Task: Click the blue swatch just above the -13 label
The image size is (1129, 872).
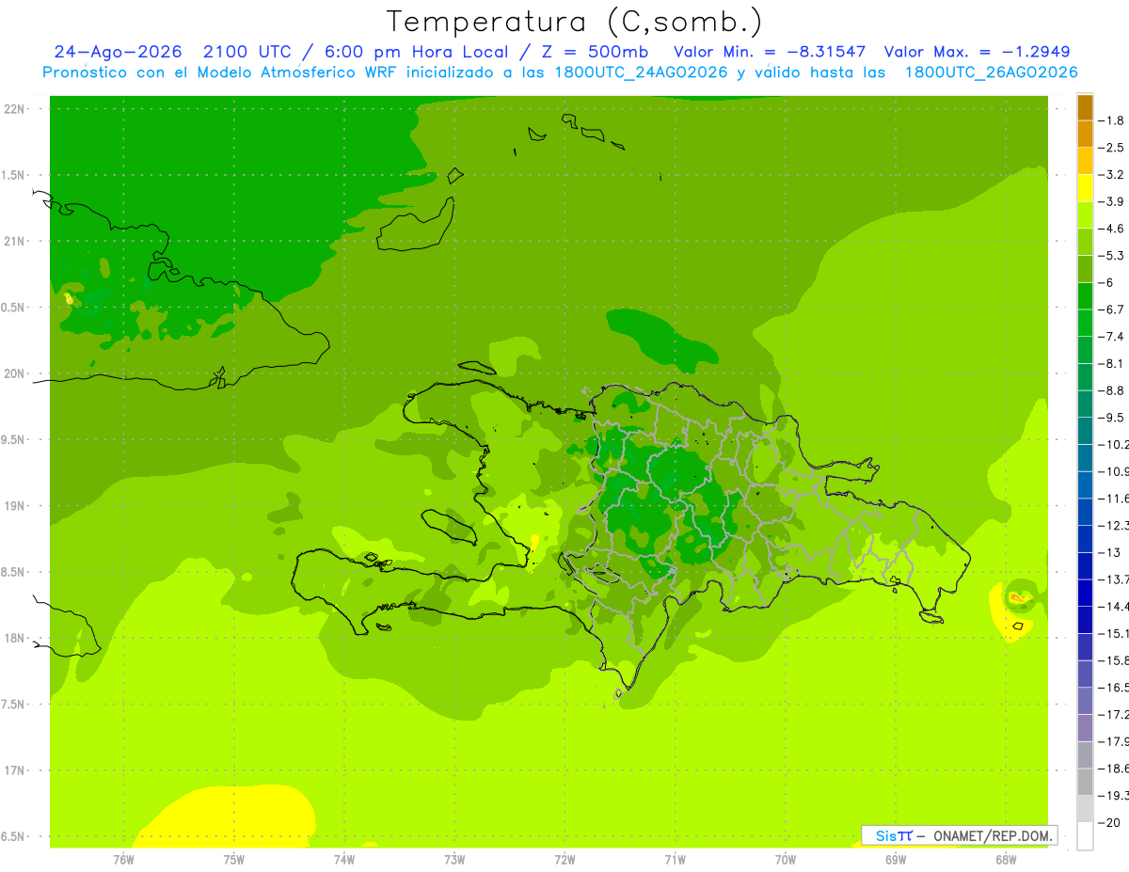Action: [1085, 539]
